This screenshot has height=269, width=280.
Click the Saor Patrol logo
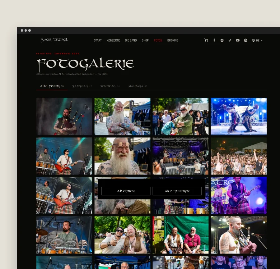point(54,40)
